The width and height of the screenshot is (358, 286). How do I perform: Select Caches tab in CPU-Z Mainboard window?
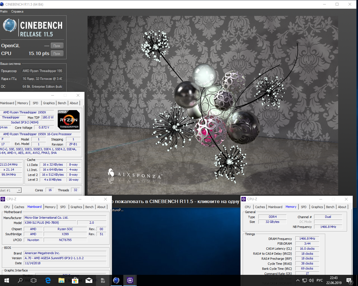19,207
